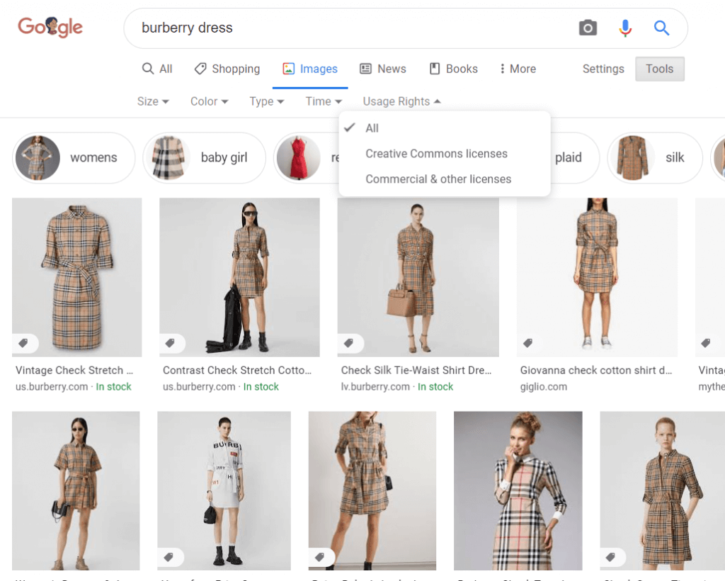Click the lv.burberry.com source text
The width and height of the screenshot is (725, 581).
[375, 387]
